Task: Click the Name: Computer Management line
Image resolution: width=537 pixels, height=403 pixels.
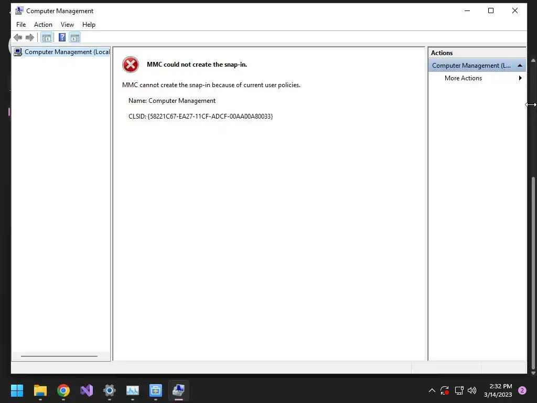Action: tap(172, 101)
